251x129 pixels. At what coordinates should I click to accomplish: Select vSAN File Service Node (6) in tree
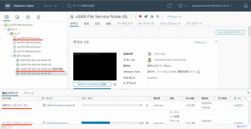point(35,74)
